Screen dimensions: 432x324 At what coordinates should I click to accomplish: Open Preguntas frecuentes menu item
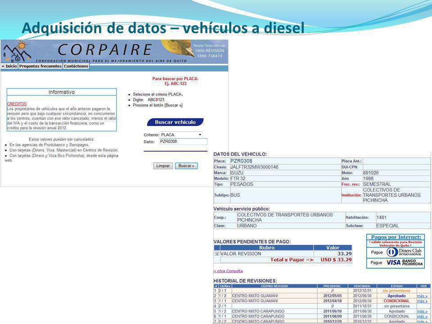coord(40,66)
